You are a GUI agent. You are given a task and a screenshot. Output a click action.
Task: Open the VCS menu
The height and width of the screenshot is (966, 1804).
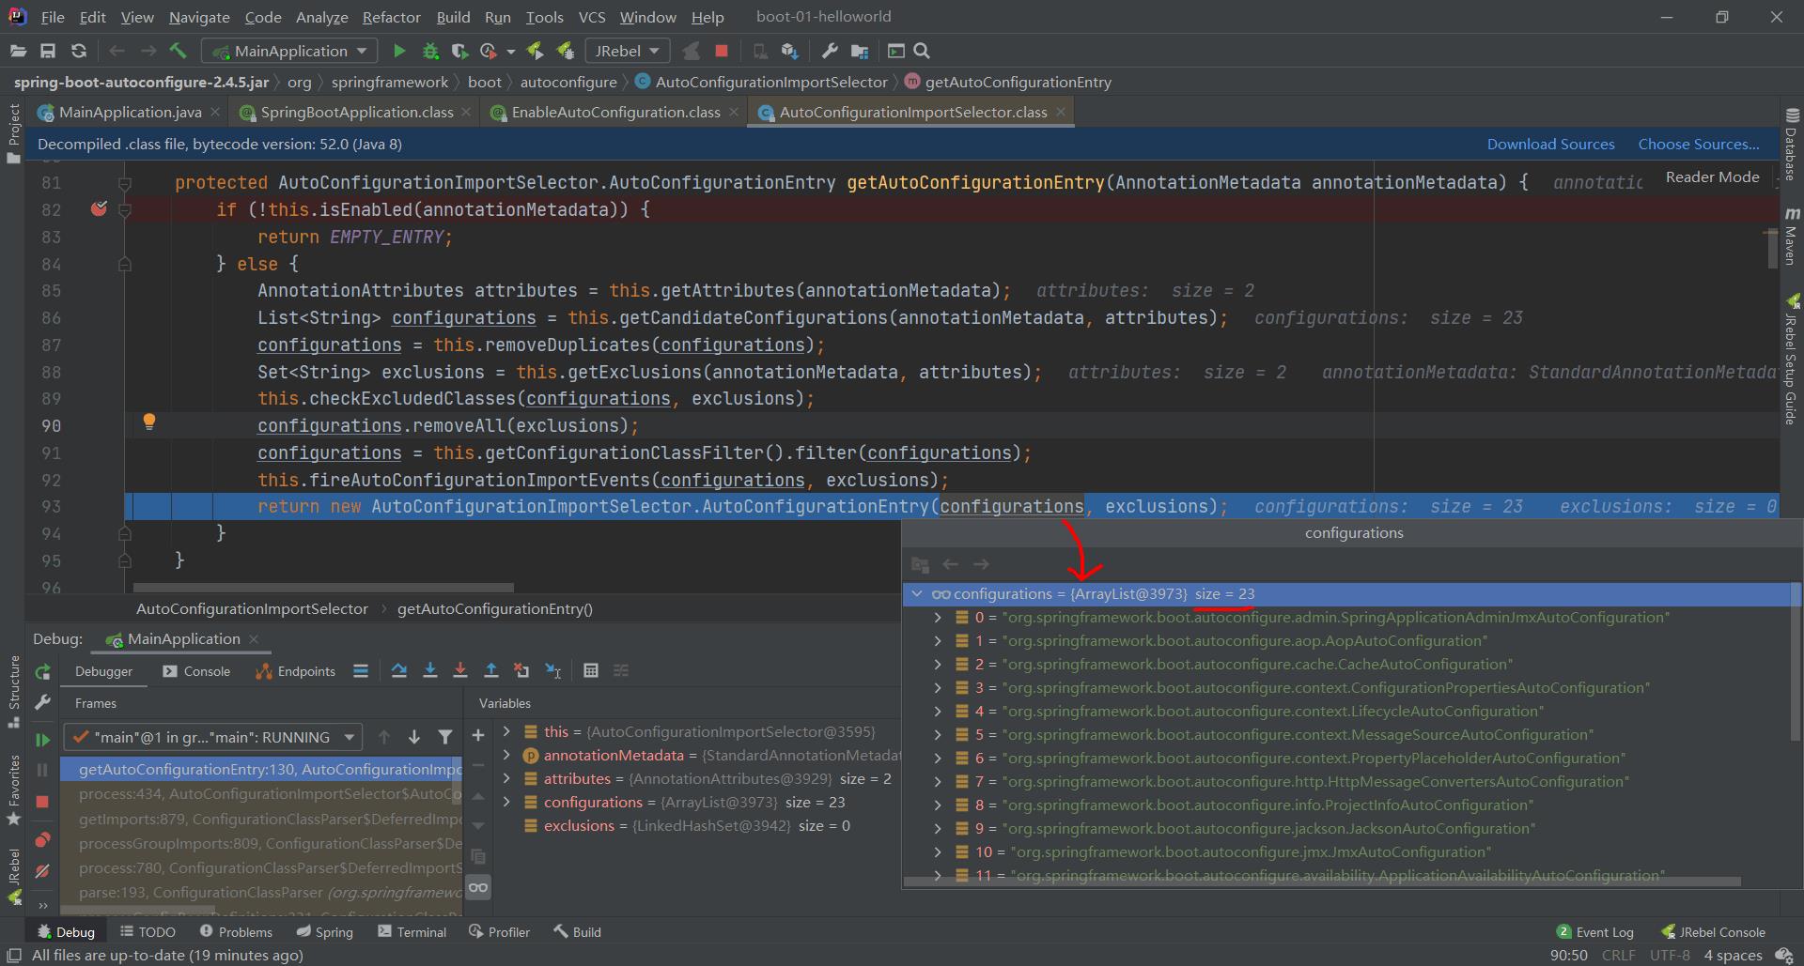[592, 17]
